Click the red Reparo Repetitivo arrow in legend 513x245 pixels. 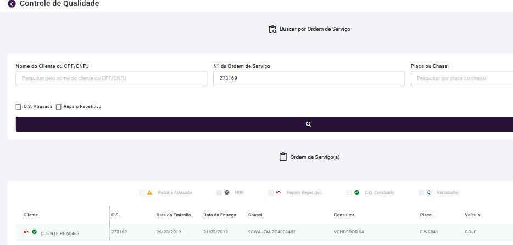[278, 193]
